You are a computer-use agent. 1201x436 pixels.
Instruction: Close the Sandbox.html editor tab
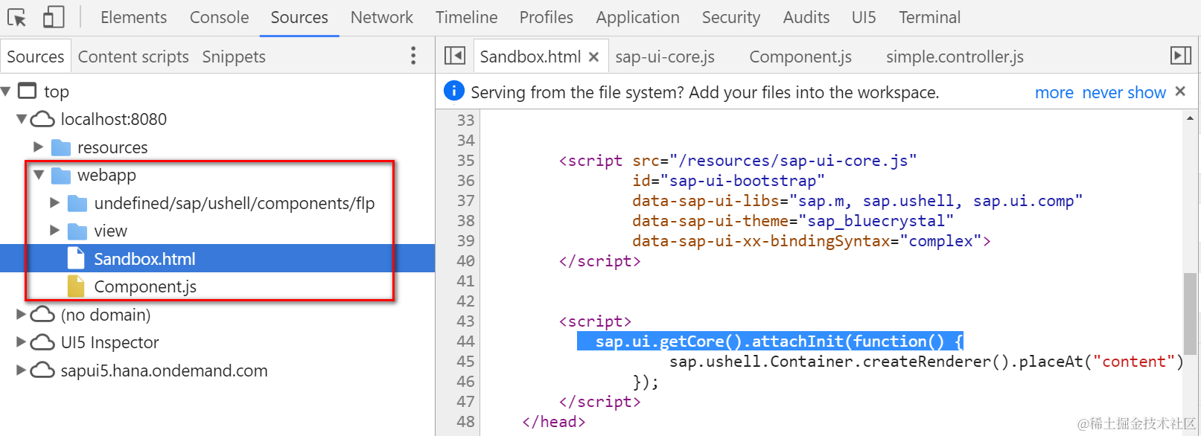593,57
